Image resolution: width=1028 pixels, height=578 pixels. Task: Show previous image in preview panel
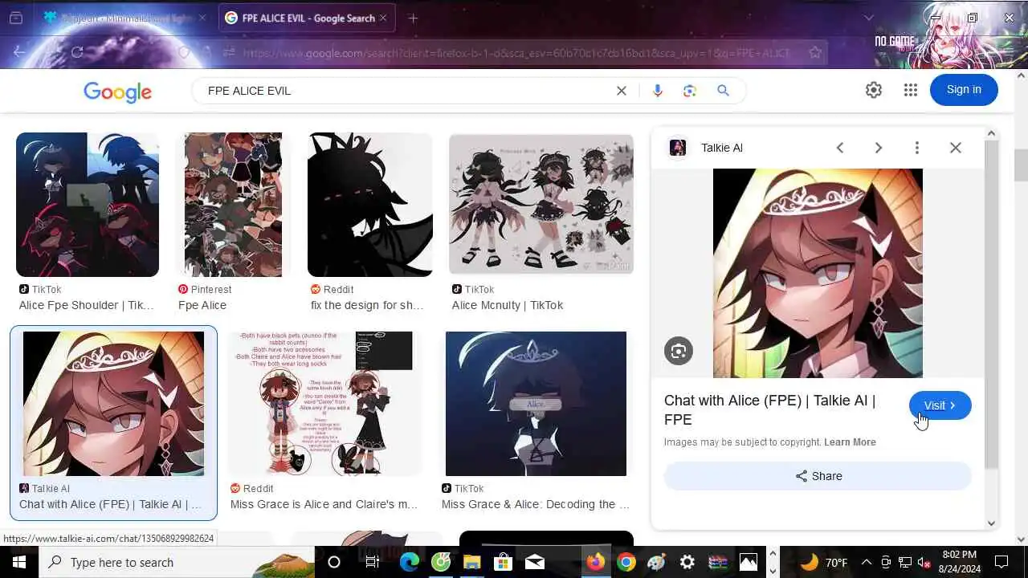(x=840, y=148)
